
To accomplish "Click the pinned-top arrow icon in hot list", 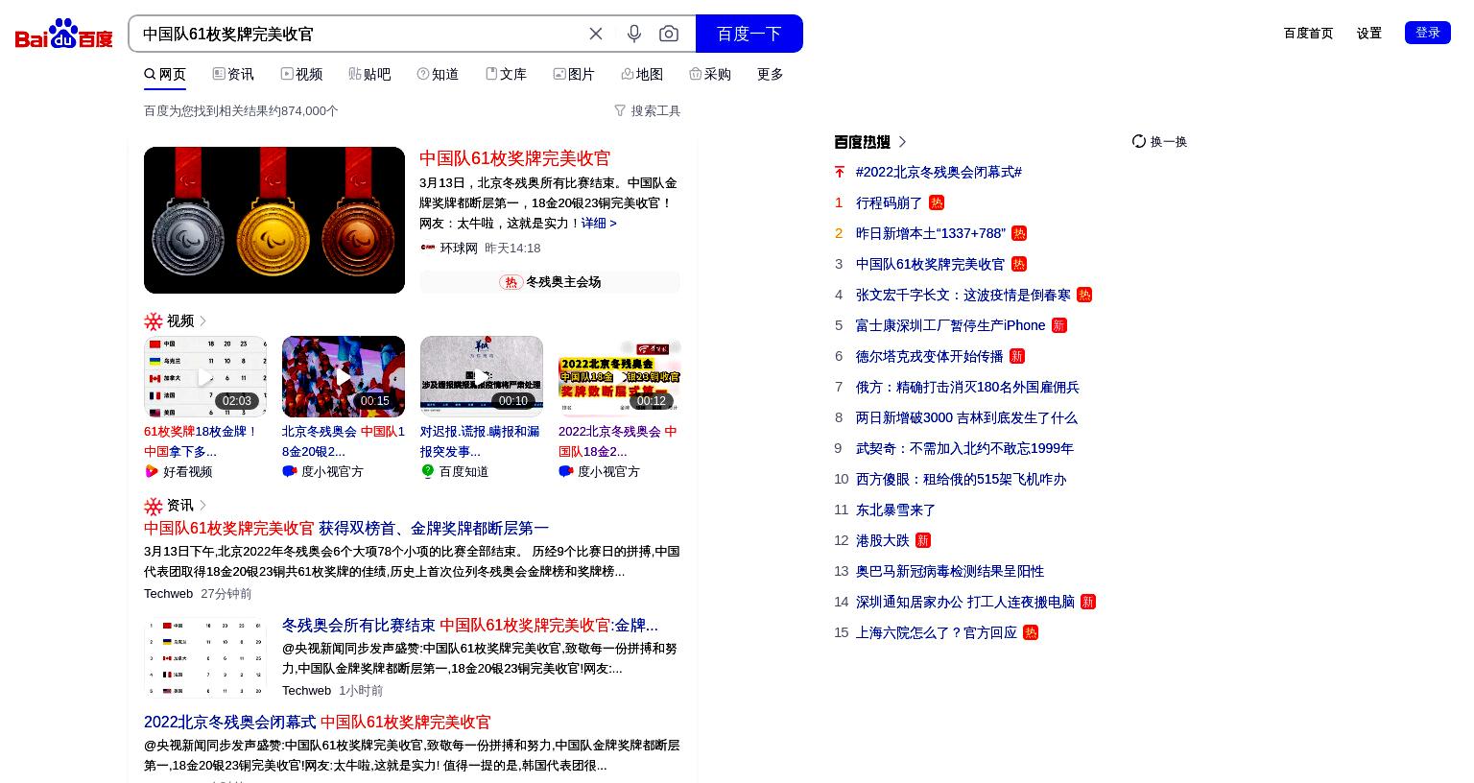I will click(x=840, y=172).
